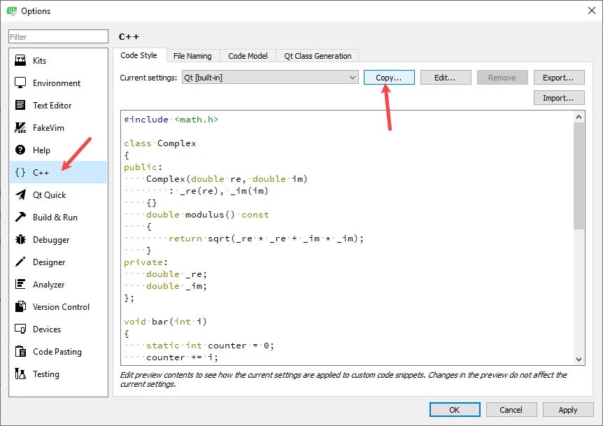603x426 pixels.
Task: Open the Analyzer icon
Action: click(20, 284)
